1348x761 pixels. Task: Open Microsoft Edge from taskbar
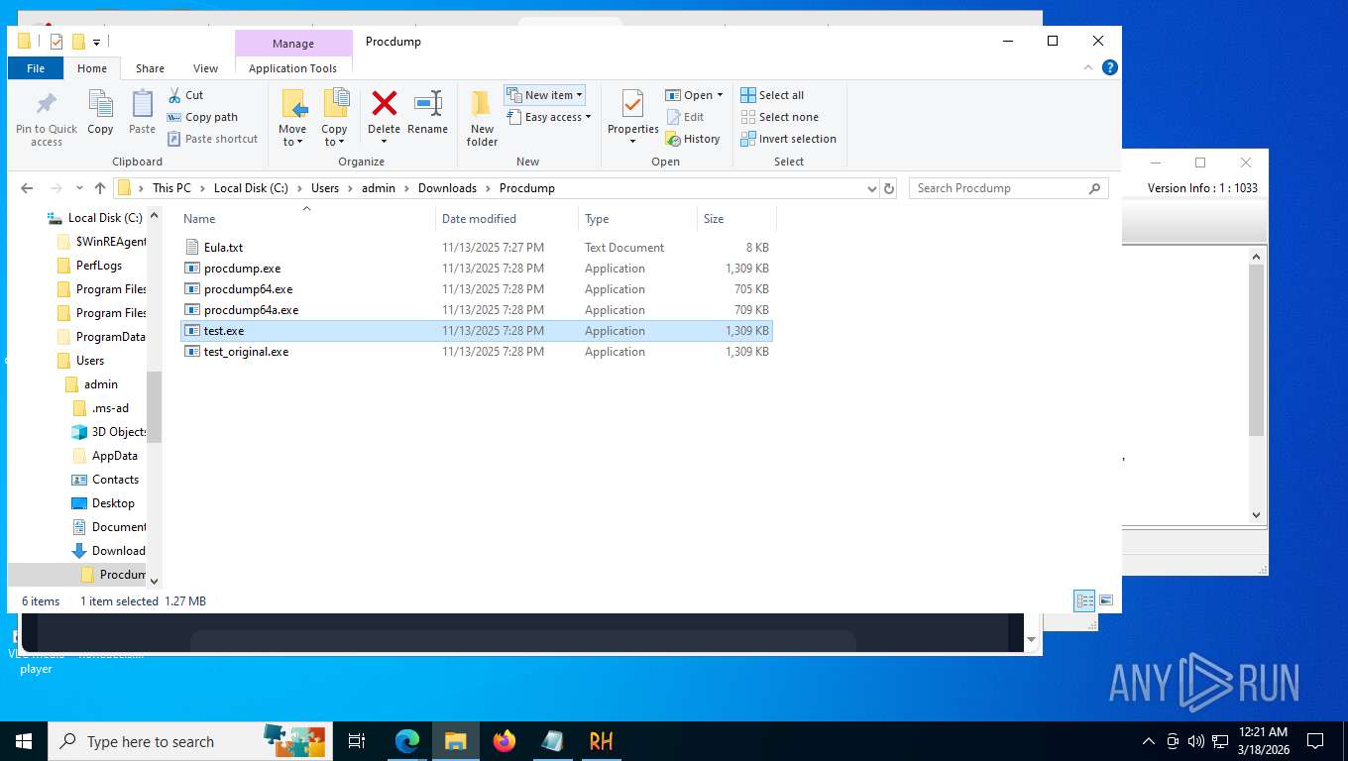407,741
